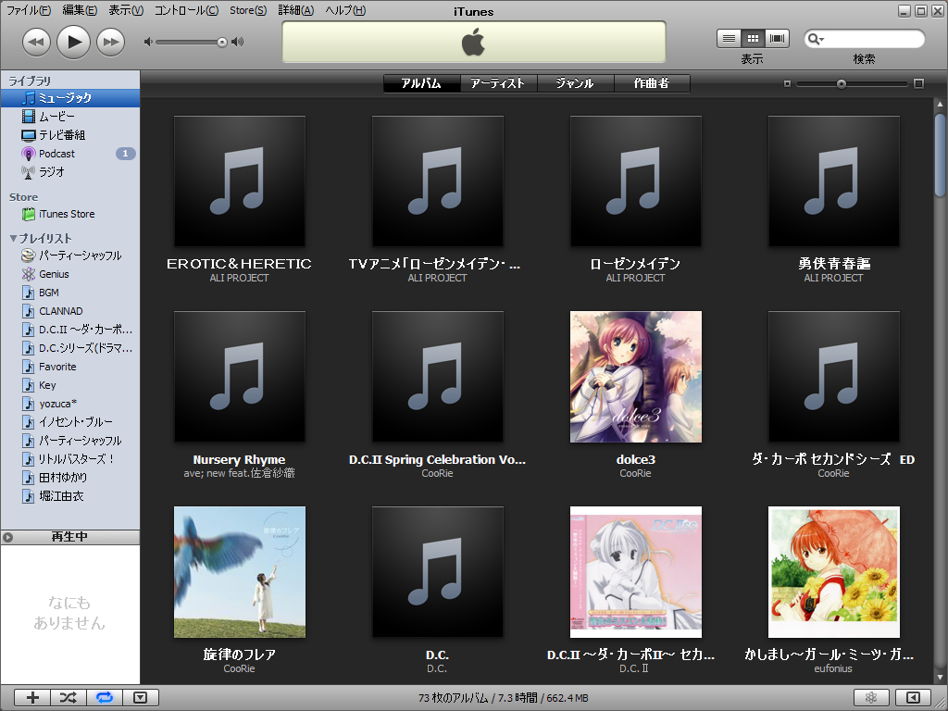Click the large-artwork icon beside size slider
This screenshot has width=948, height=711.
pyautogui.click(x=919, y=83)
